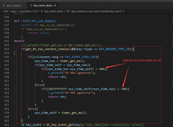This screenshot has height=127, width=173.
Task: Click line number 348 in the gutter
Action: (7, 69)
